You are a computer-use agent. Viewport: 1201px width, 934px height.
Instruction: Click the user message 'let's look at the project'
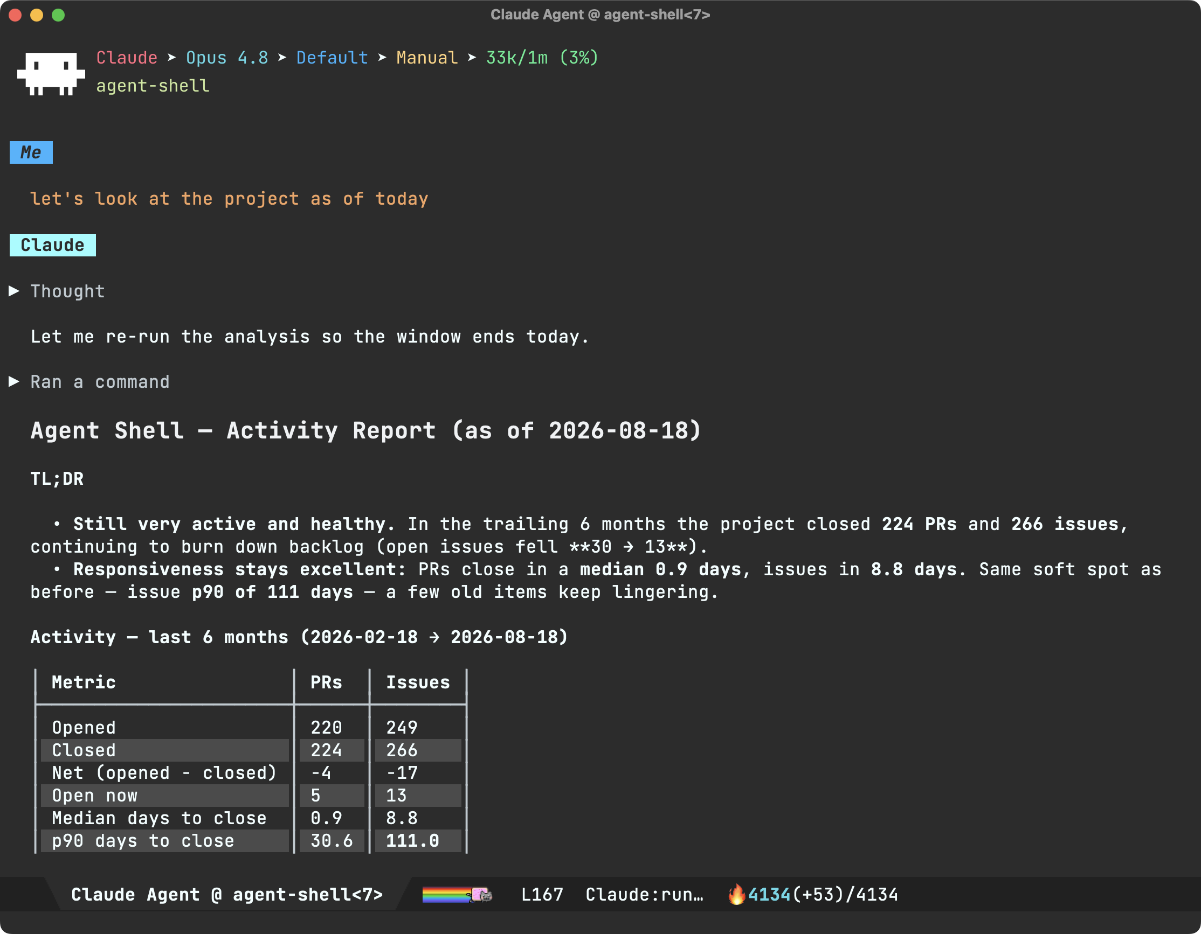[x=229, y=198]
